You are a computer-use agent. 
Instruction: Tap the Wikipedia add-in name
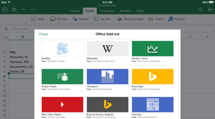(92, 58)
